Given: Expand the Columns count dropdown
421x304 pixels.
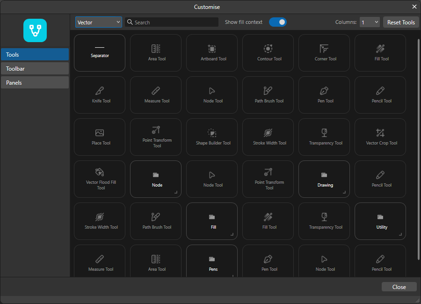Looking at the screenshot, I should point(369,22).
